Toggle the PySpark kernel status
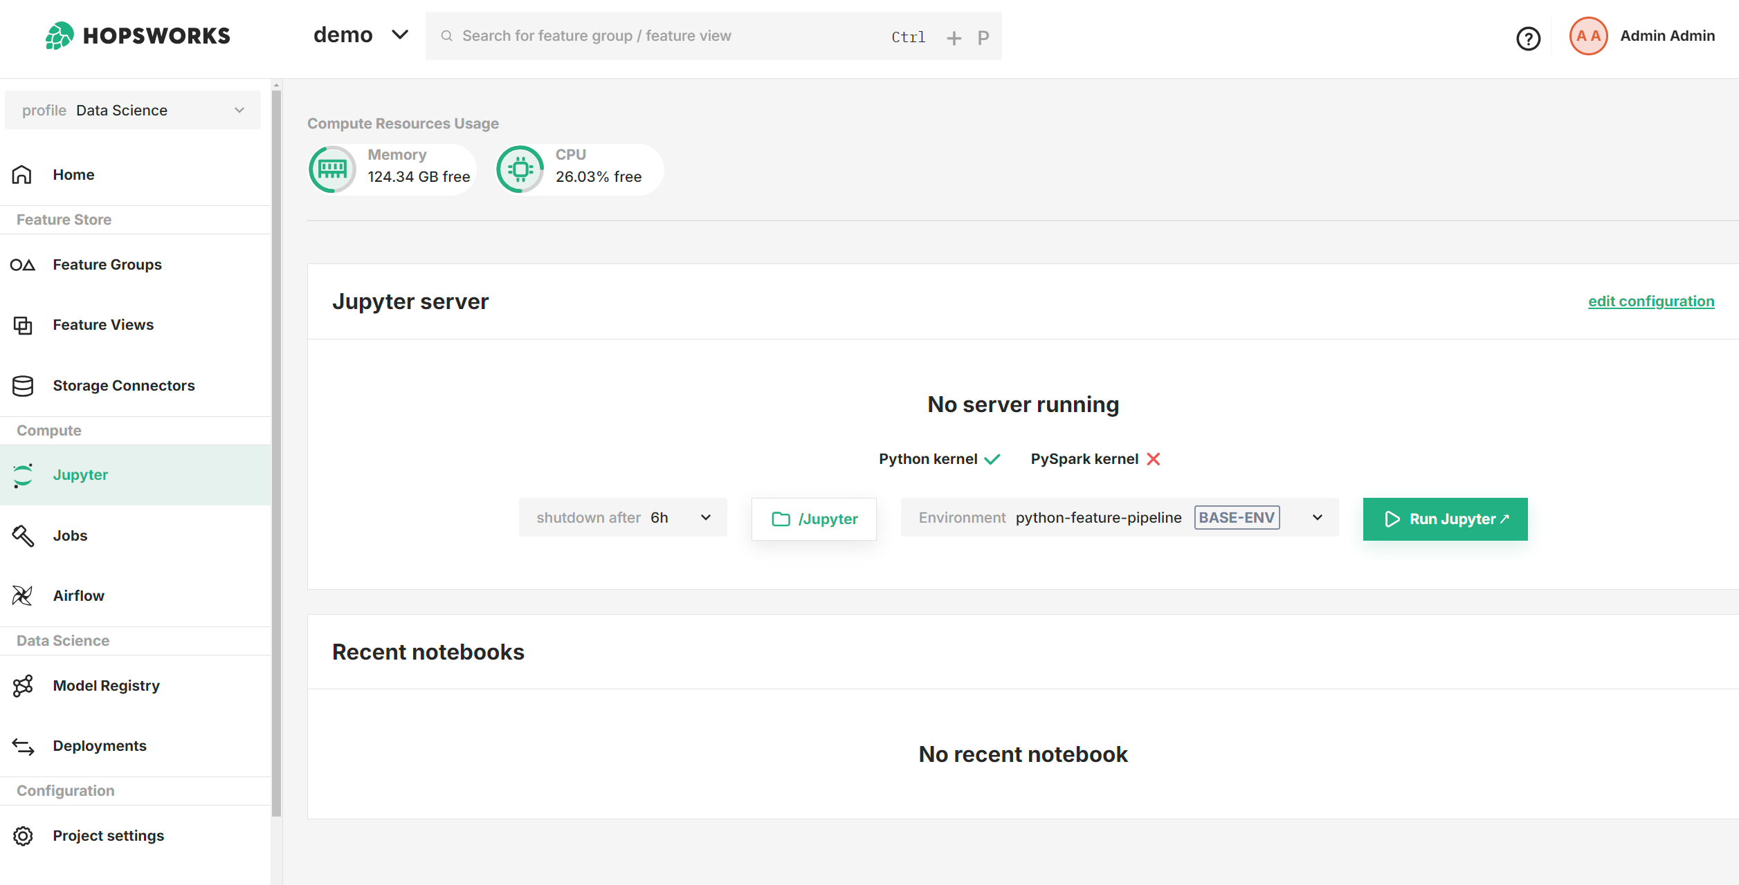Image resolution: width=1739 pixels, height=885 pixels. [1153, 458]
